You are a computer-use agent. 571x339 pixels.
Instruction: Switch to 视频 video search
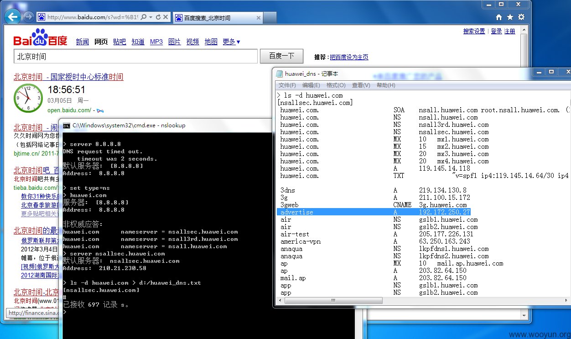193,42
